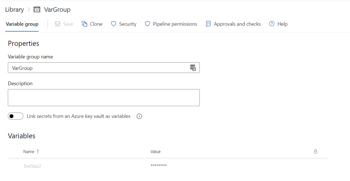Click the Approvals and checks icon

(208, 24)
